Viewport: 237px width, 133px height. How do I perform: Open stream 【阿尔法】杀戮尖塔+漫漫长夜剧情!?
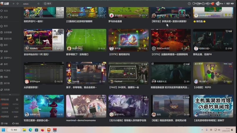(x=169, y=21)
